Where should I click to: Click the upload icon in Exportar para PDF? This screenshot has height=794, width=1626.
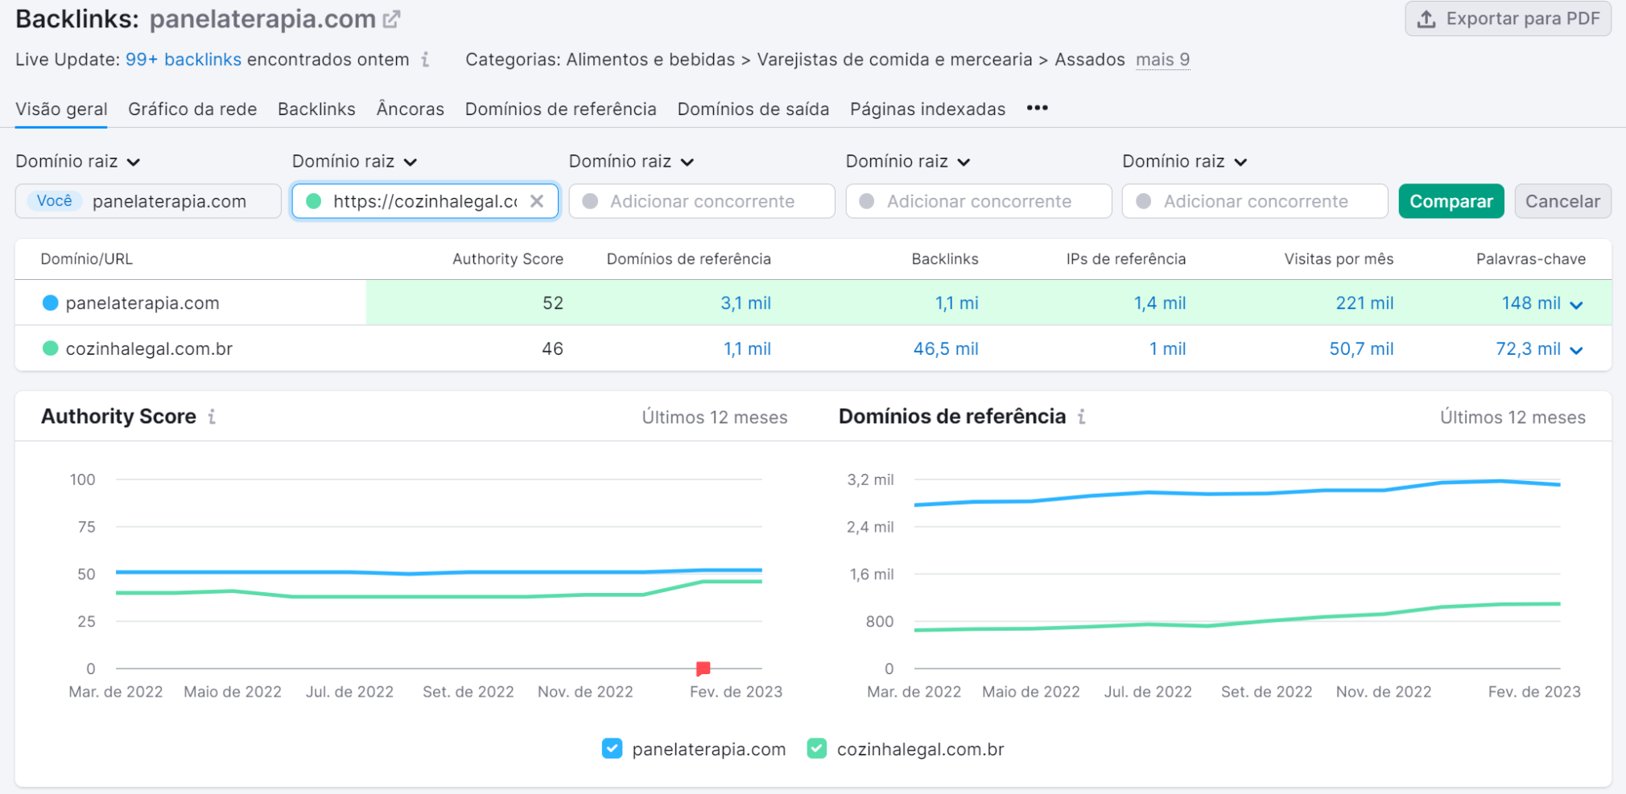pos(1426,19)
